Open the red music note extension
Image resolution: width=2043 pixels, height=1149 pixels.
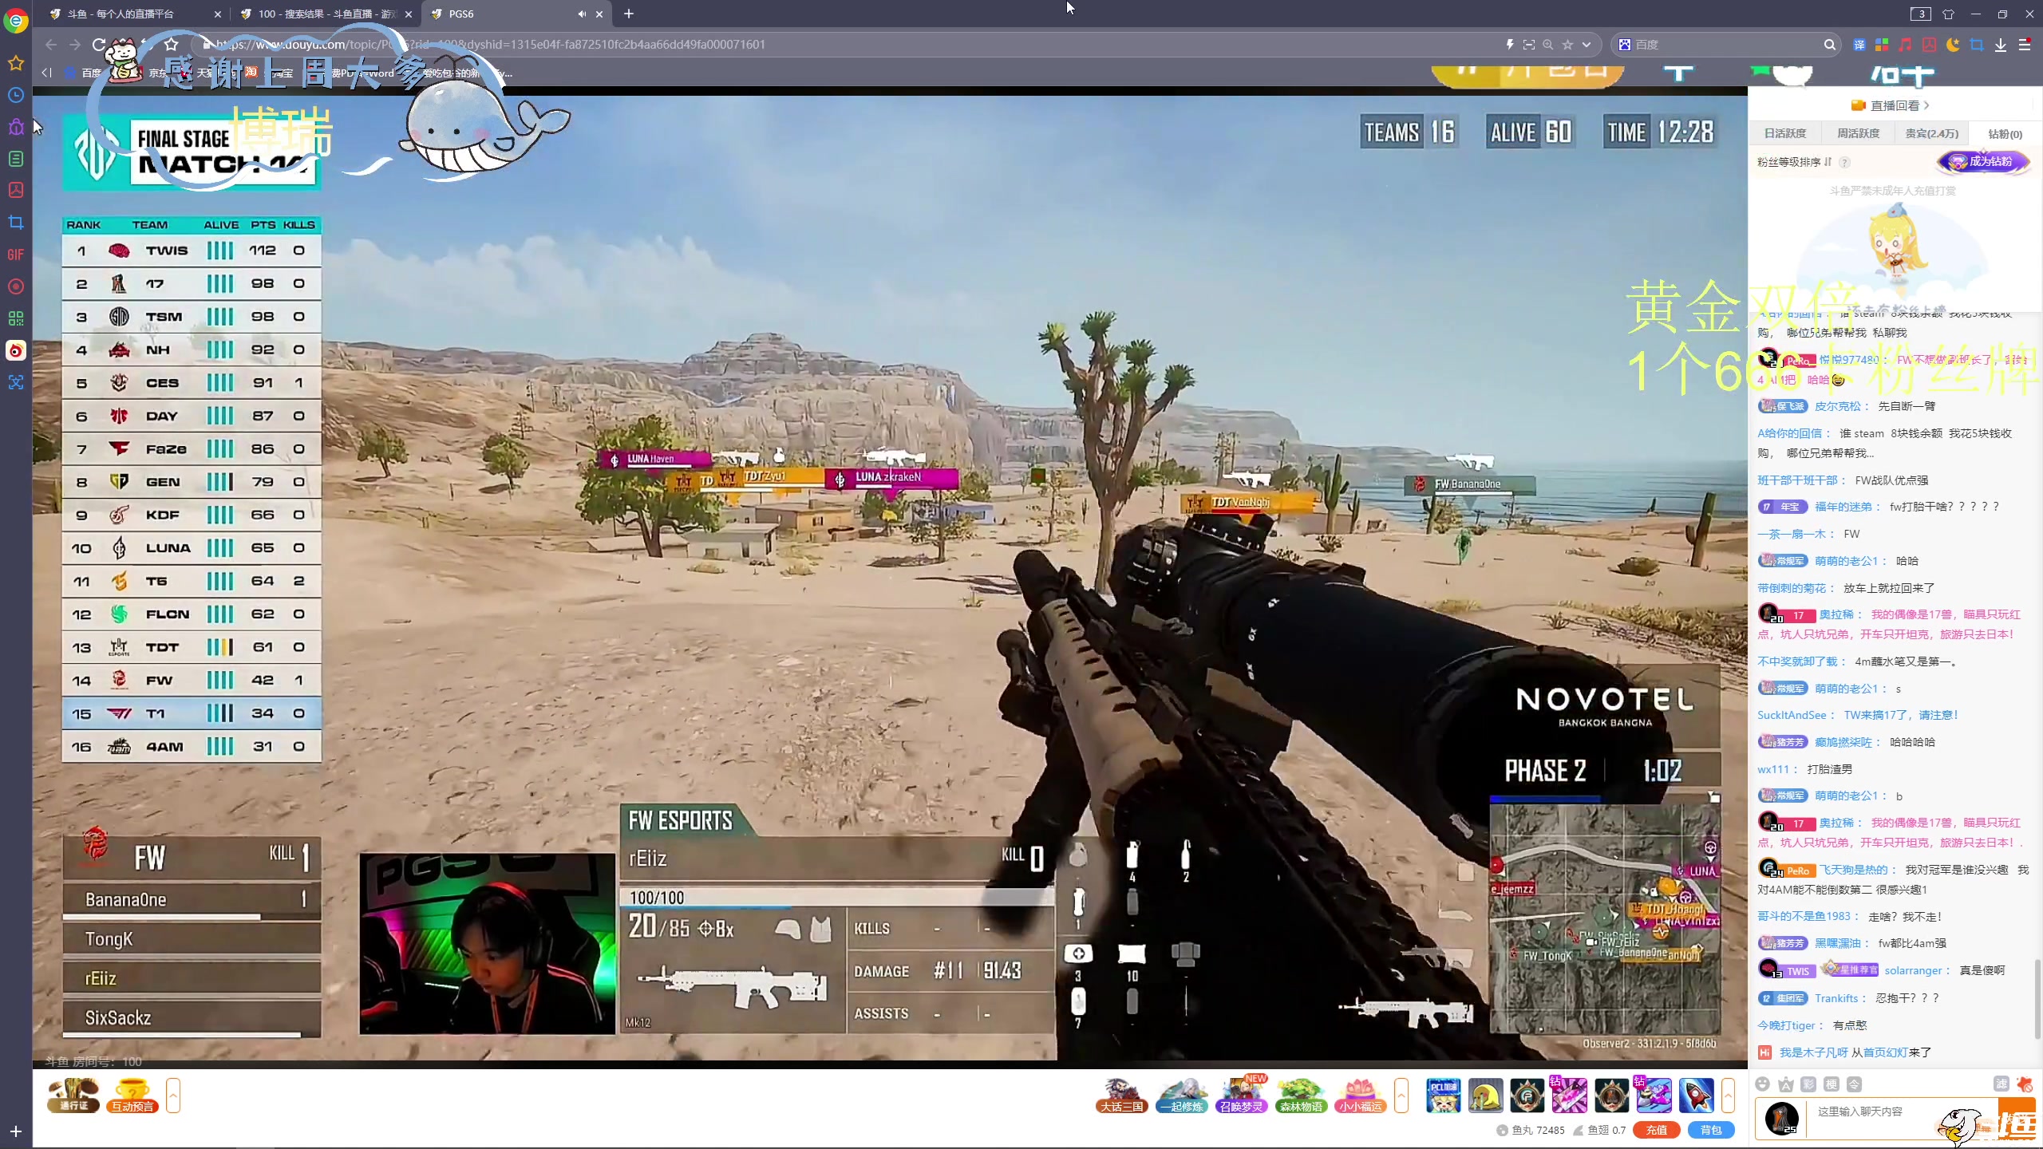[x=1905, y=45]
